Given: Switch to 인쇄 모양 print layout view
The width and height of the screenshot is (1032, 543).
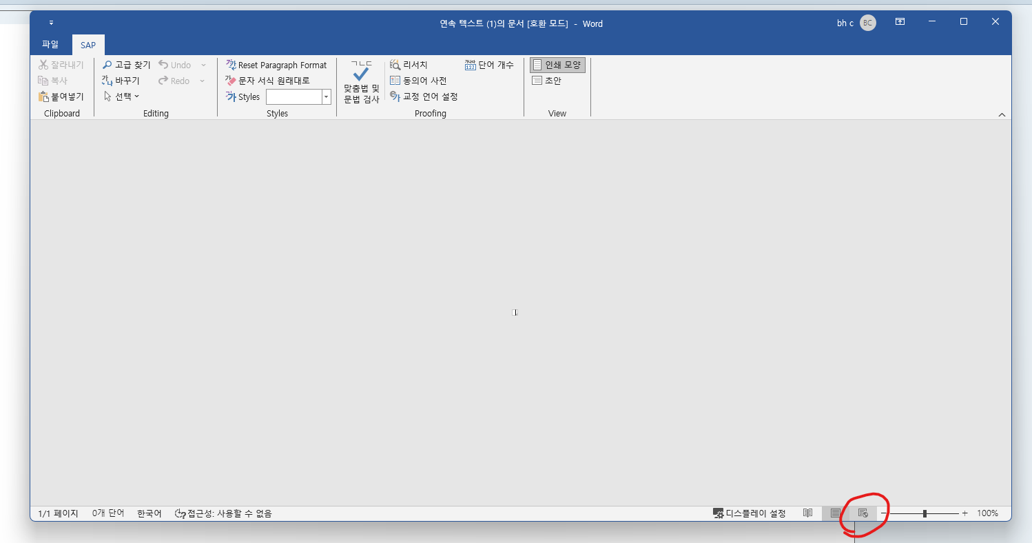Looking at the screenshot, I should point(557,65).
